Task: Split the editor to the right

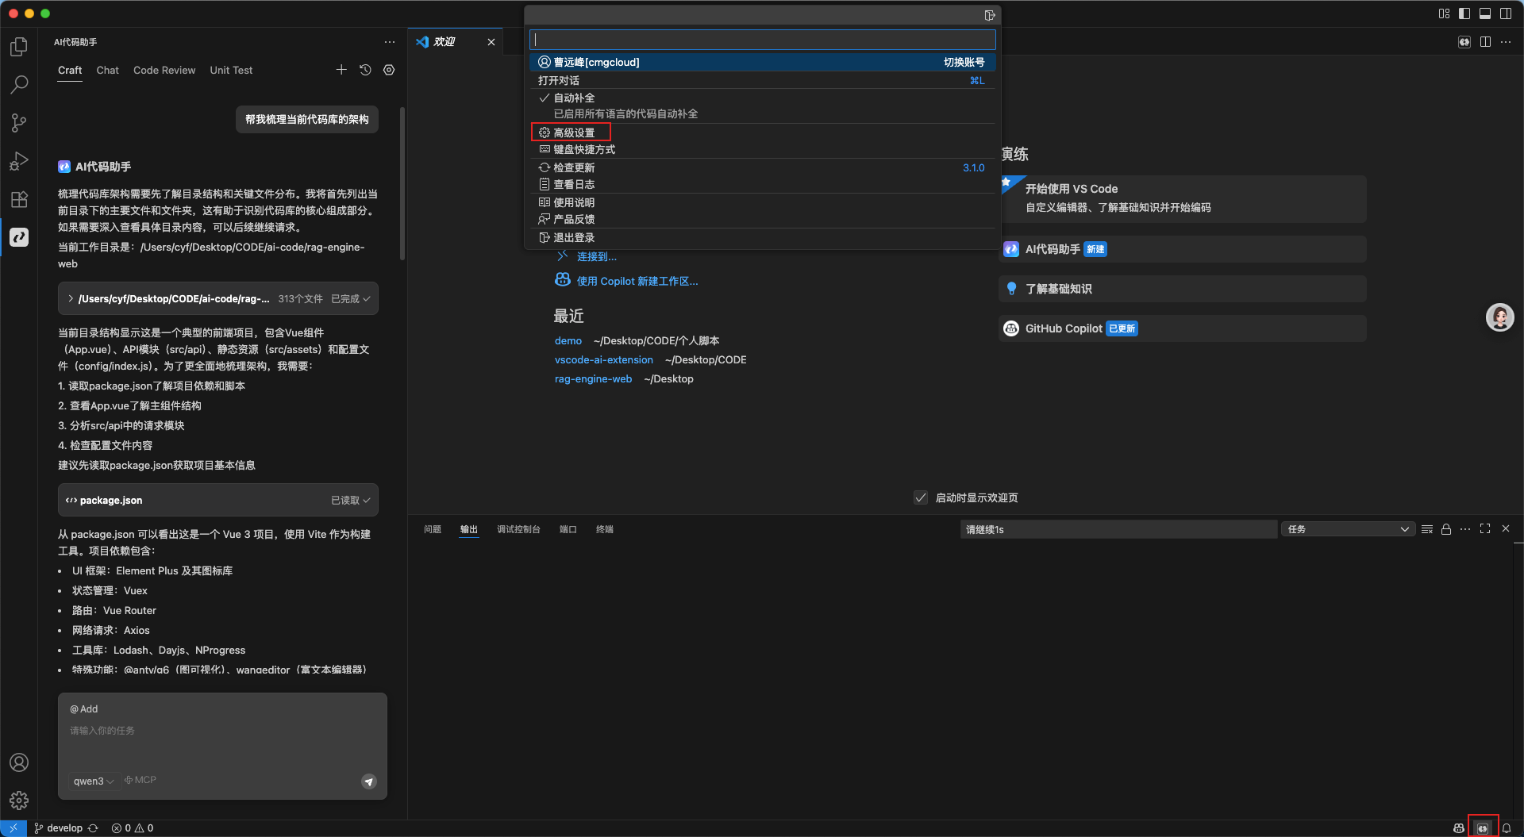Action: click(x=1485, y=42)
